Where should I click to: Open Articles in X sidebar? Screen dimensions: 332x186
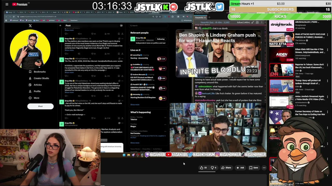[x=35, y=85]
